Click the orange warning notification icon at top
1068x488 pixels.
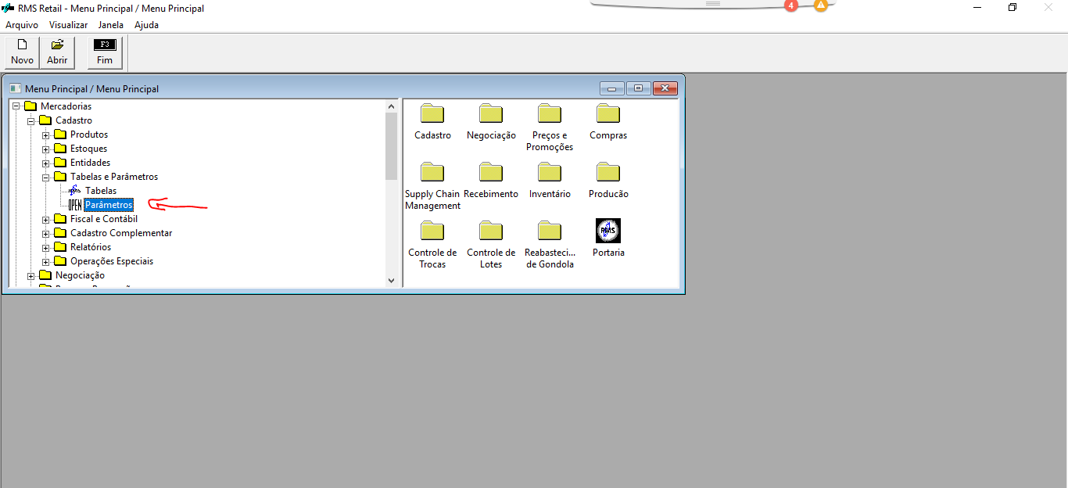pos(820,5)
